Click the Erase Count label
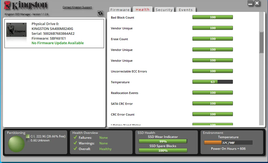The height and width of the screenshot is (163, 268). [x=119, y=39]
